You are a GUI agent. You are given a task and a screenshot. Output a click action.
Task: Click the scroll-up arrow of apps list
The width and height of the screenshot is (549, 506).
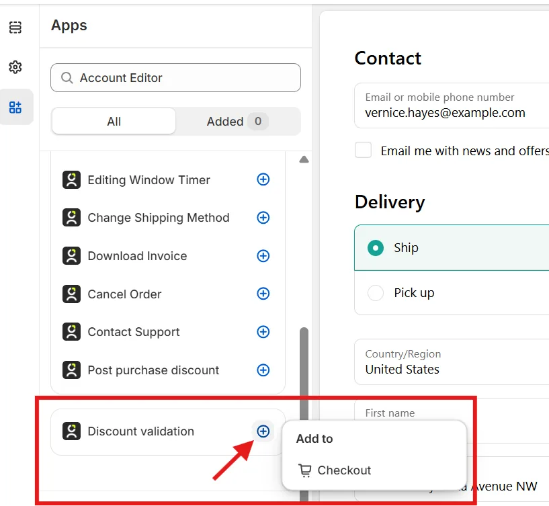(304, 160)
